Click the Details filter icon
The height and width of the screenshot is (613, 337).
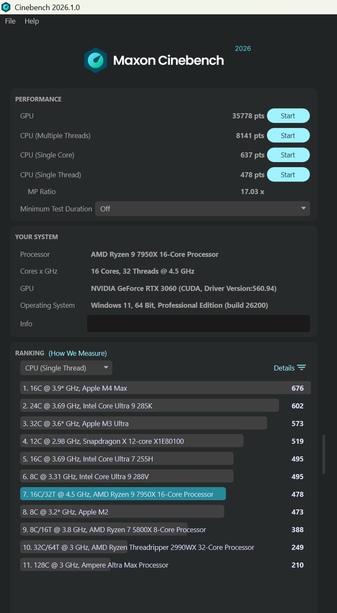pos(301,368)
